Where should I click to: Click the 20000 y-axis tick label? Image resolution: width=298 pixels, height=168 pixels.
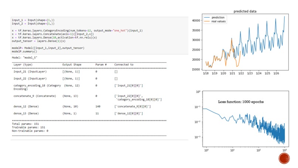pyautogui.click(x=196, y=60)
